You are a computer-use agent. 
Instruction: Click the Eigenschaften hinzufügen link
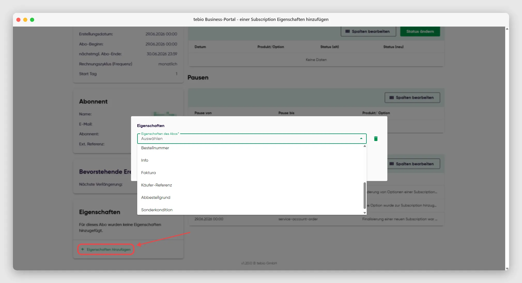pyautogui.click(x=106, y=249)
